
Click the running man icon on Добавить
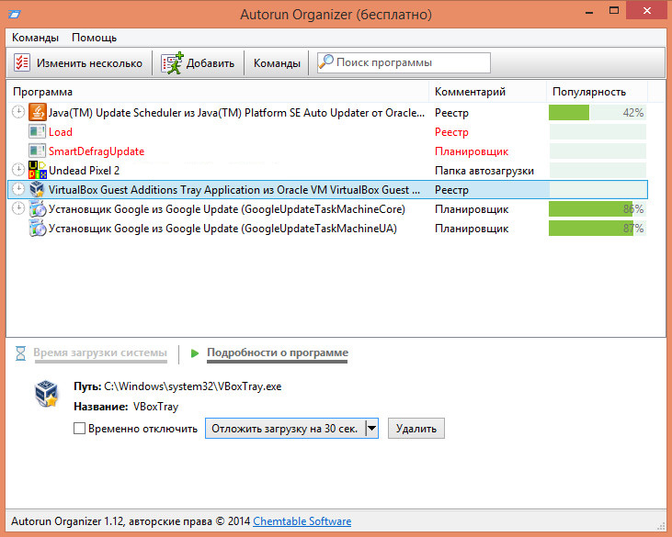173,63
